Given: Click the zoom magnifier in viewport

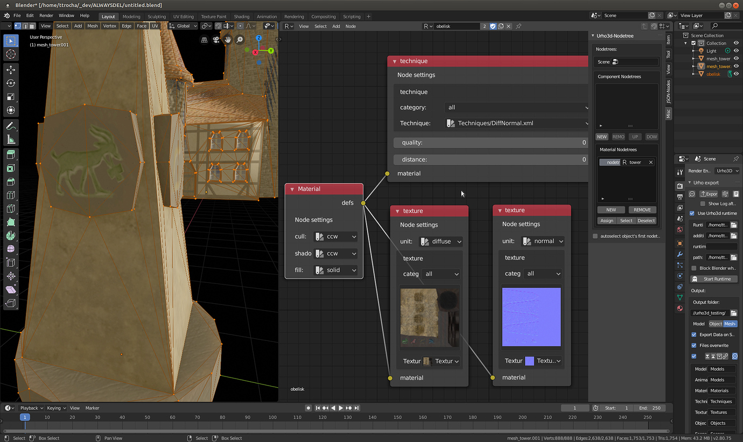Looking at the screenshot, I should click(x=240, y=39).
